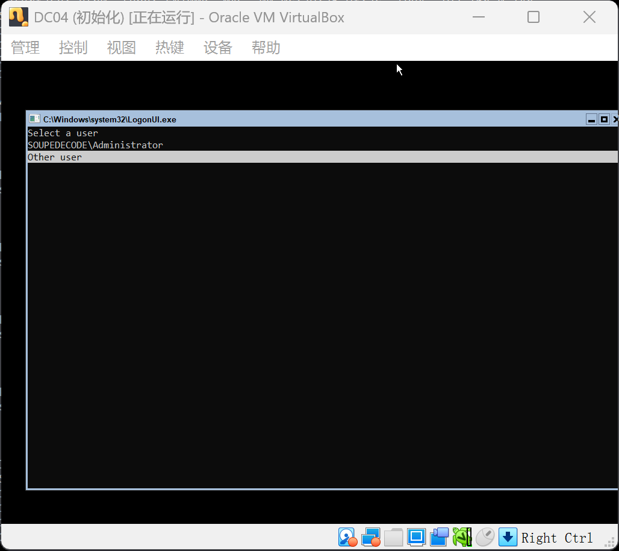Click the video recording status icon

(x=439, y=537)
